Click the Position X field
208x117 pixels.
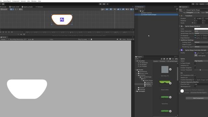(199, 19)
